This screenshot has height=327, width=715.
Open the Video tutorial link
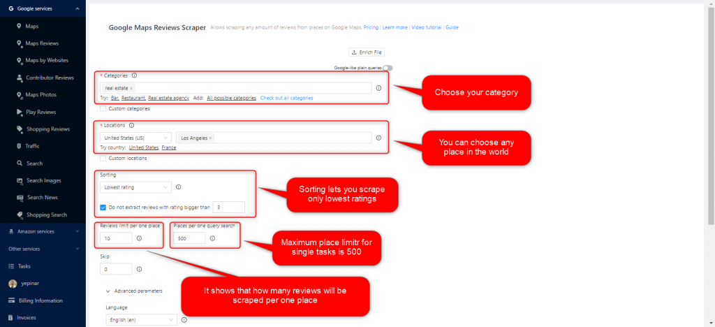pos(427,27)
